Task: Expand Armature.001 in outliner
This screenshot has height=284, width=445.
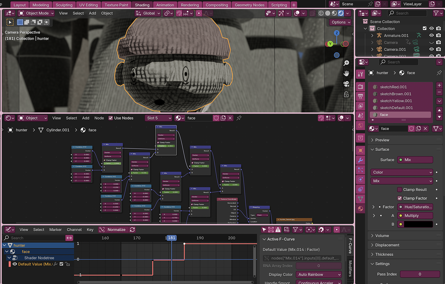Action: coord(372,36)
